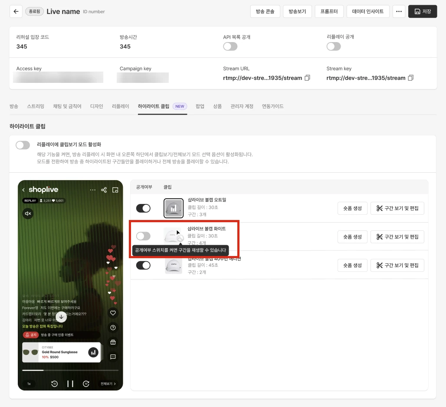Open 디자인 tab

click(96, 106)
